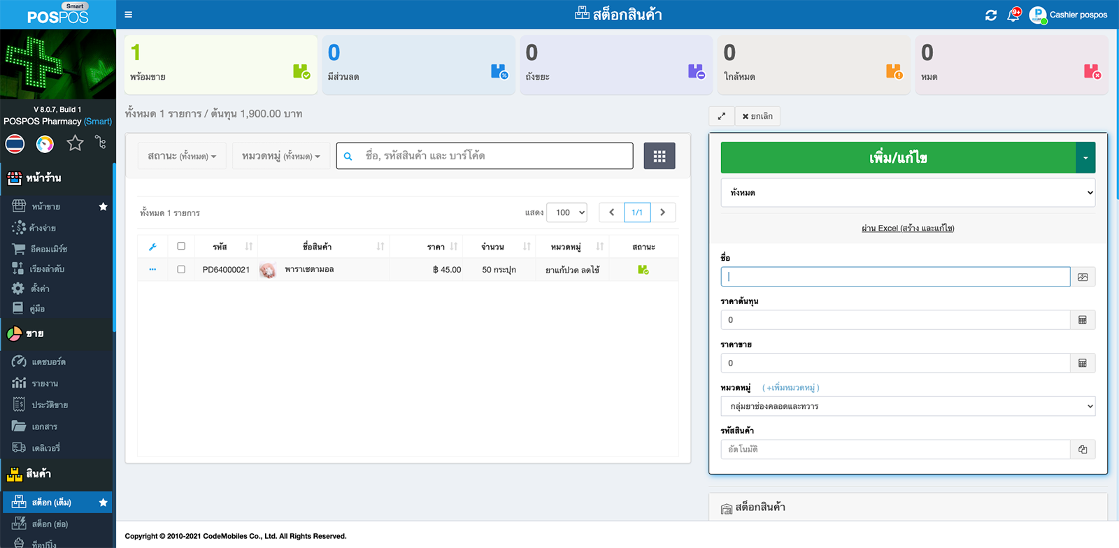Go to ประวัติขาย sales history menu
The image size is (1119, 548).
click(49, 405)
